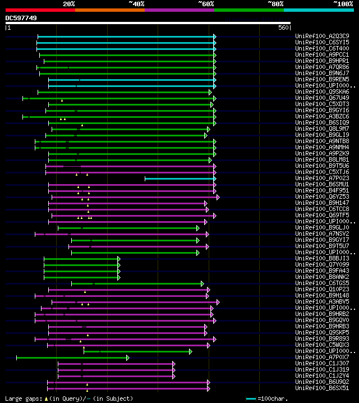
Task: Pick the UniRef100_B8ANK2 row label
Action: pos(322,277)
